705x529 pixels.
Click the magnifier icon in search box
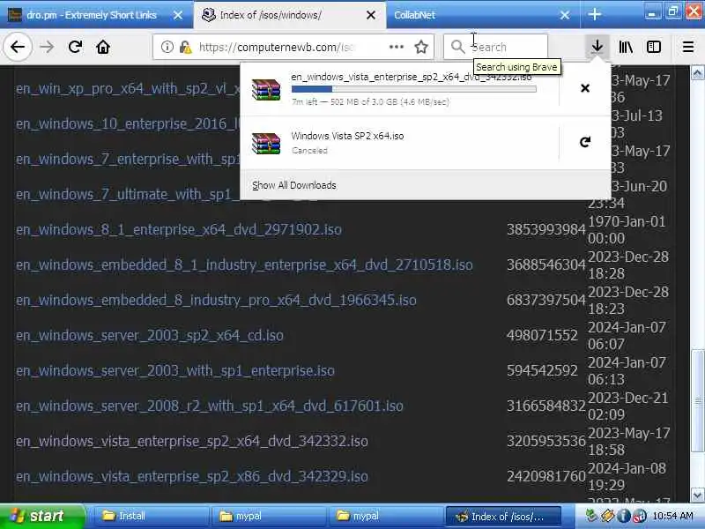[x=457, y=47]
